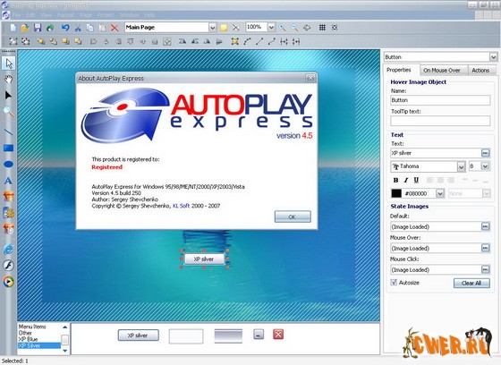Screen dimensions: 501x365
Task: Toggle the Autosize checkbox
Action: point(394,283)
